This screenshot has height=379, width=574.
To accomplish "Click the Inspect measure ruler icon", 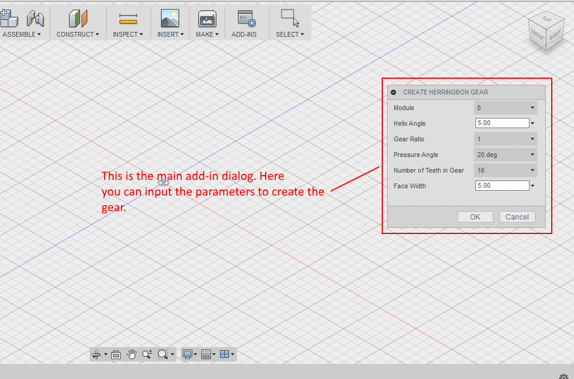I will coord(128,19).
